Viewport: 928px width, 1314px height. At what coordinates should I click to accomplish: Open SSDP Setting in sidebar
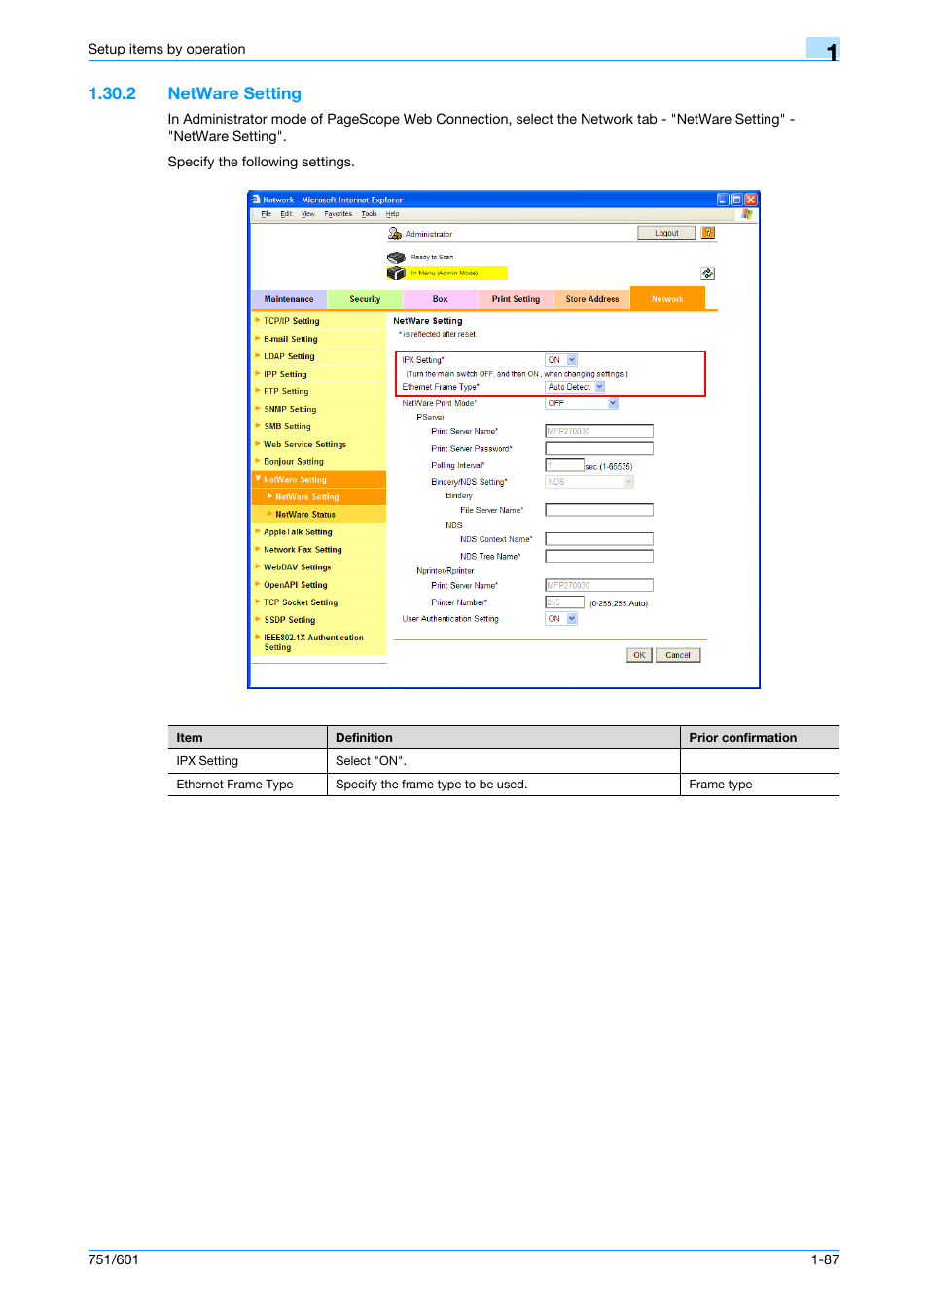pos(289,620)
